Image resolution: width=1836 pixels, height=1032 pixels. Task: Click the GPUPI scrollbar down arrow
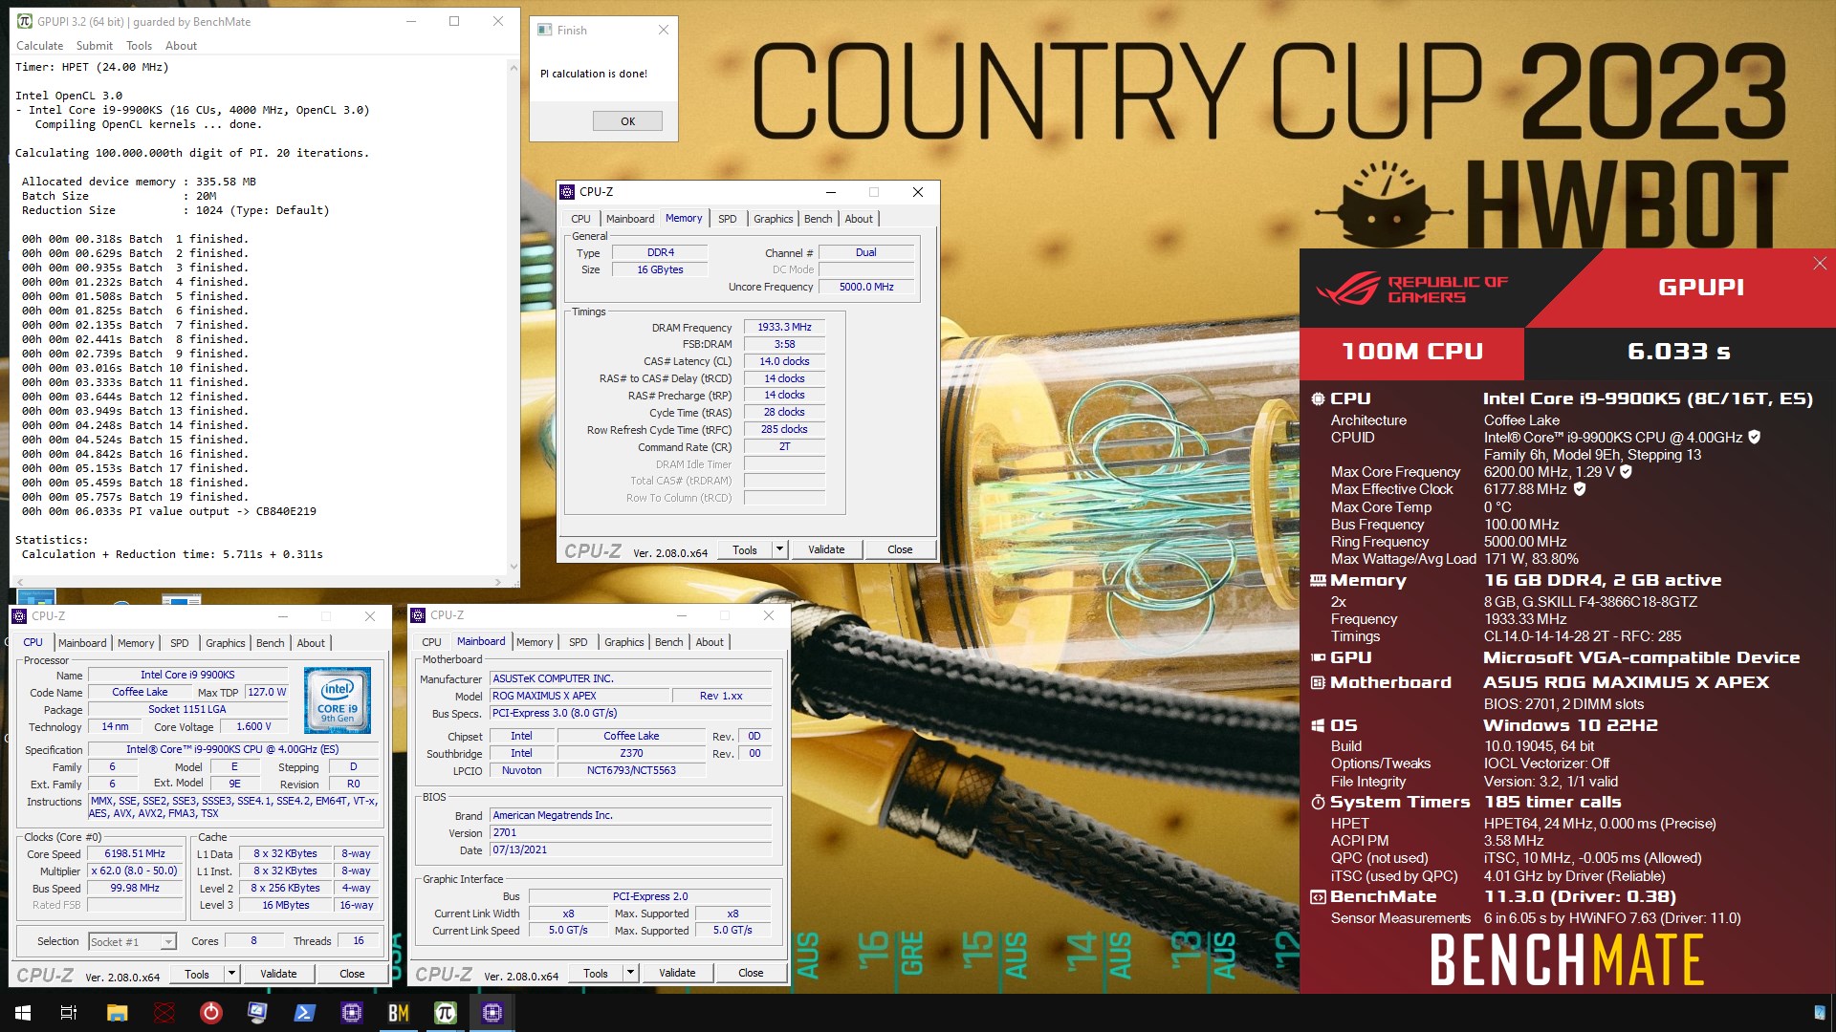point(514,567)
